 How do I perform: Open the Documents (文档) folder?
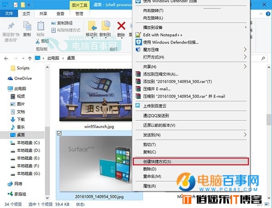18,112
